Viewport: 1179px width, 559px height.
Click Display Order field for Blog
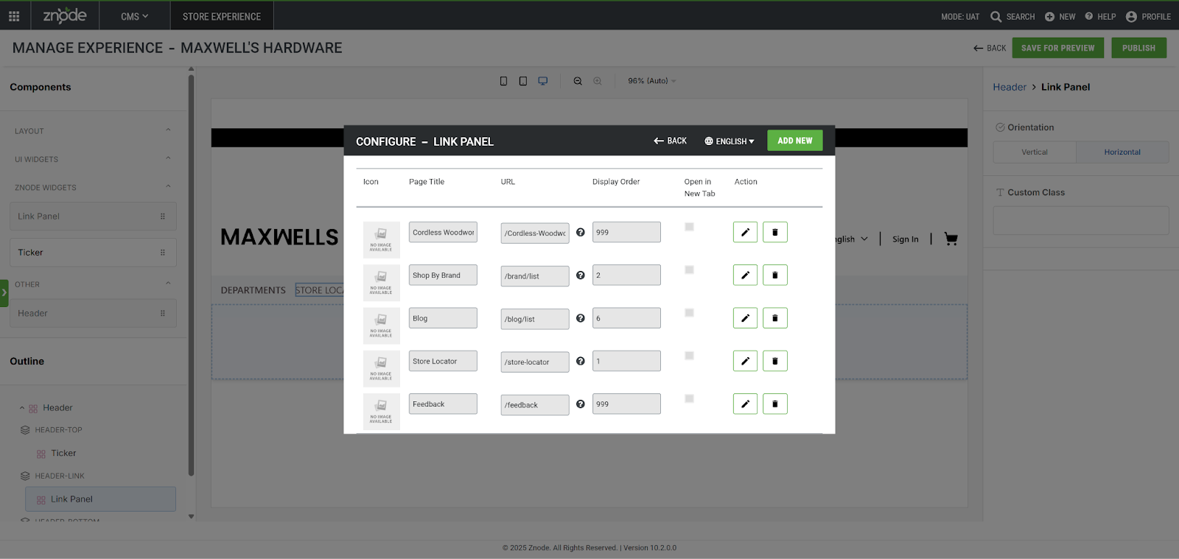coord(626,318)
